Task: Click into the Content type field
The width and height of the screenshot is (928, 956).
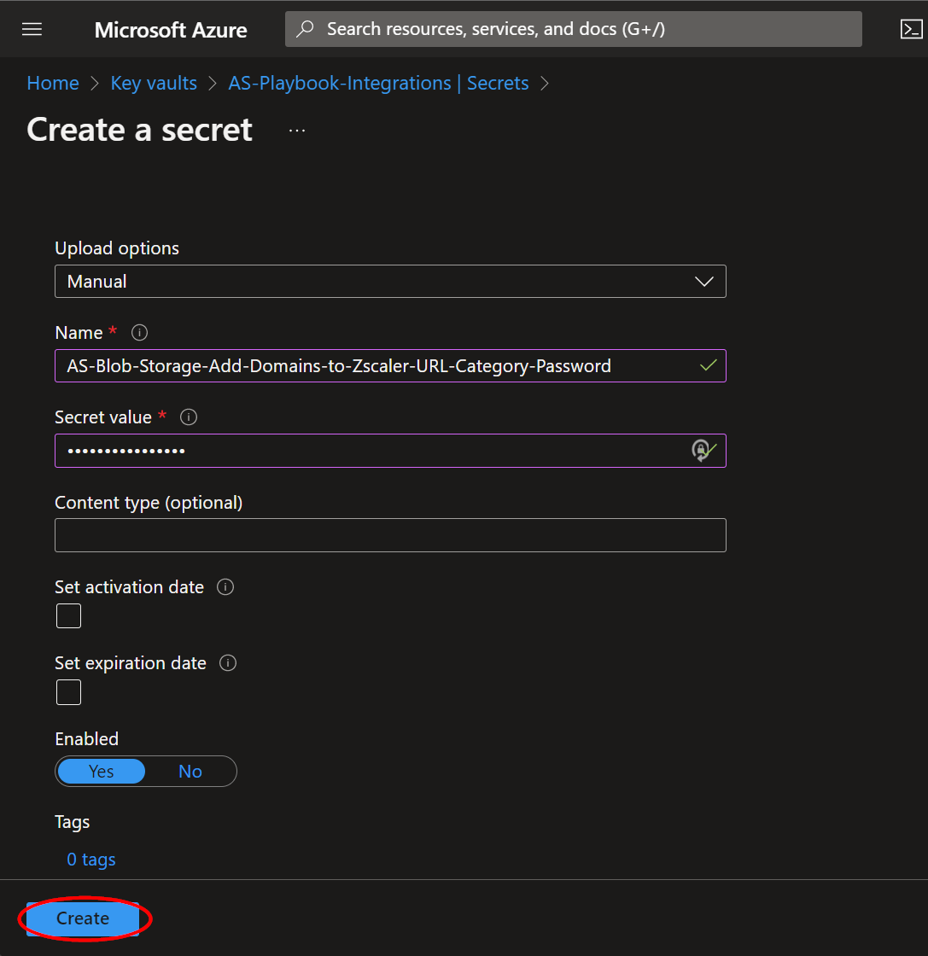Action: tap(390, 535)
